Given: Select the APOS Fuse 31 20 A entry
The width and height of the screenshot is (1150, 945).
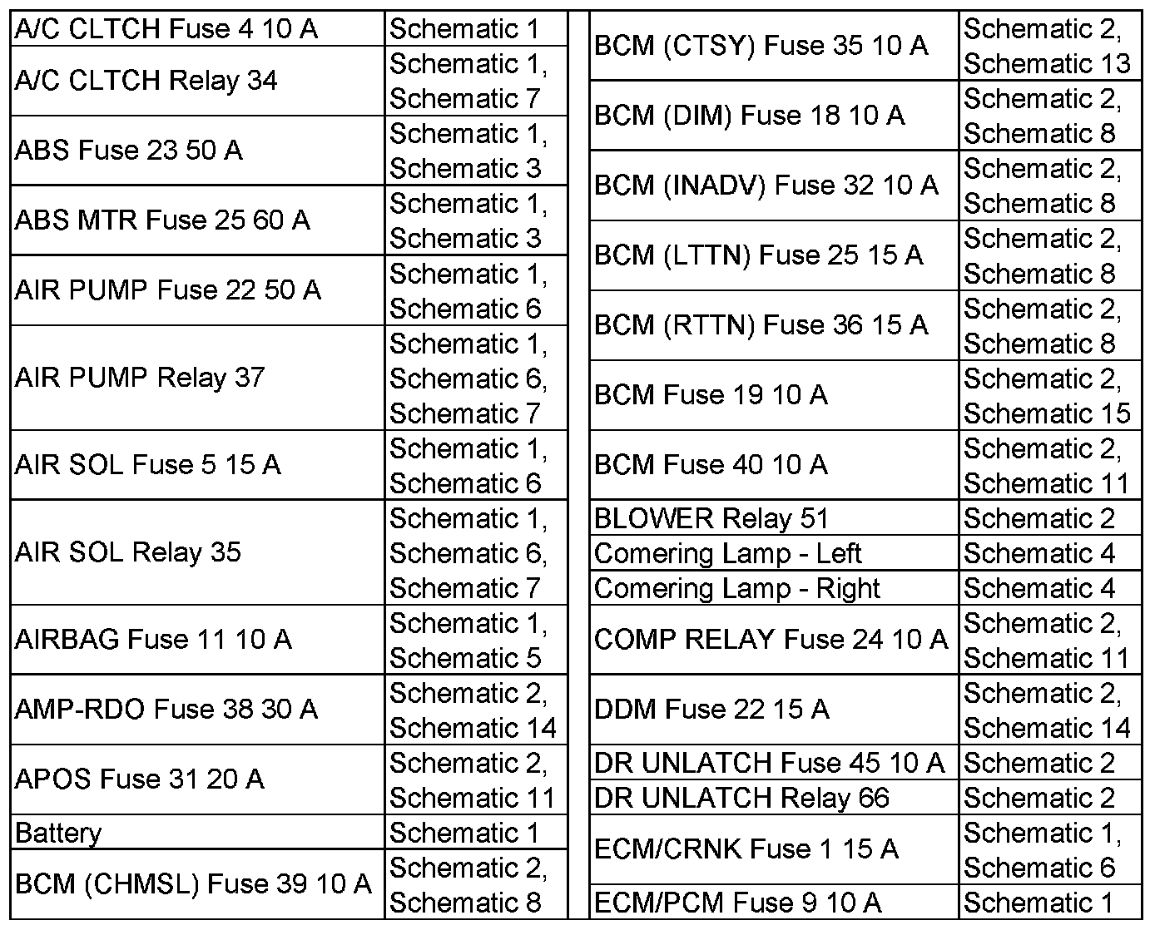Looking at the screenshot, I should pos(140,779).
